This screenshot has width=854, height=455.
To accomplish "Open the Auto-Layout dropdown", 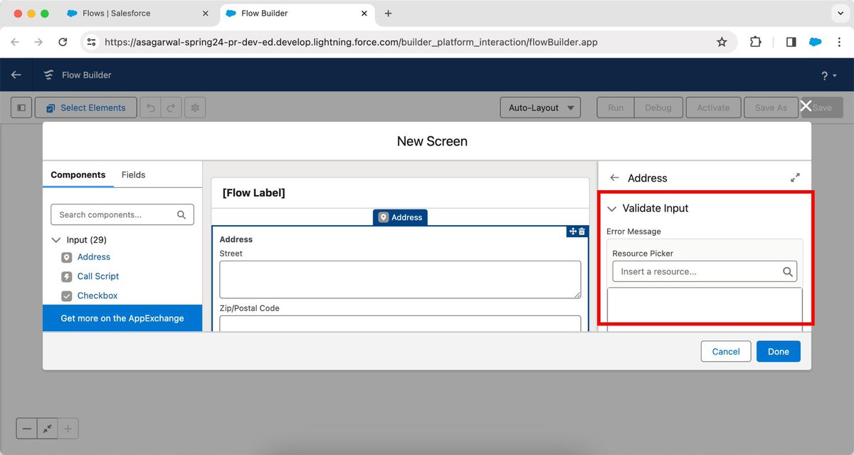I will click(x=541, y=108).
